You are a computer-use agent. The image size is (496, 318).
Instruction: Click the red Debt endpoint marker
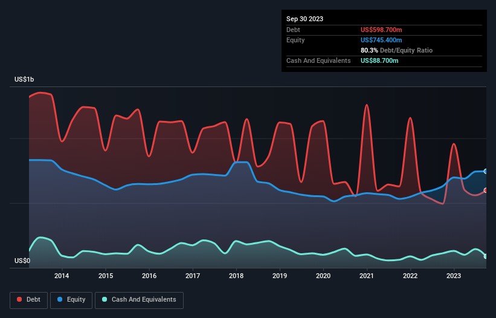click(486, 190)
